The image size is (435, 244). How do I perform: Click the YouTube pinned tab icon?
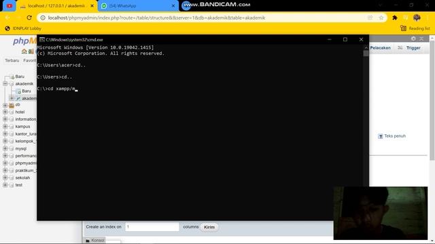coord(10,6)
